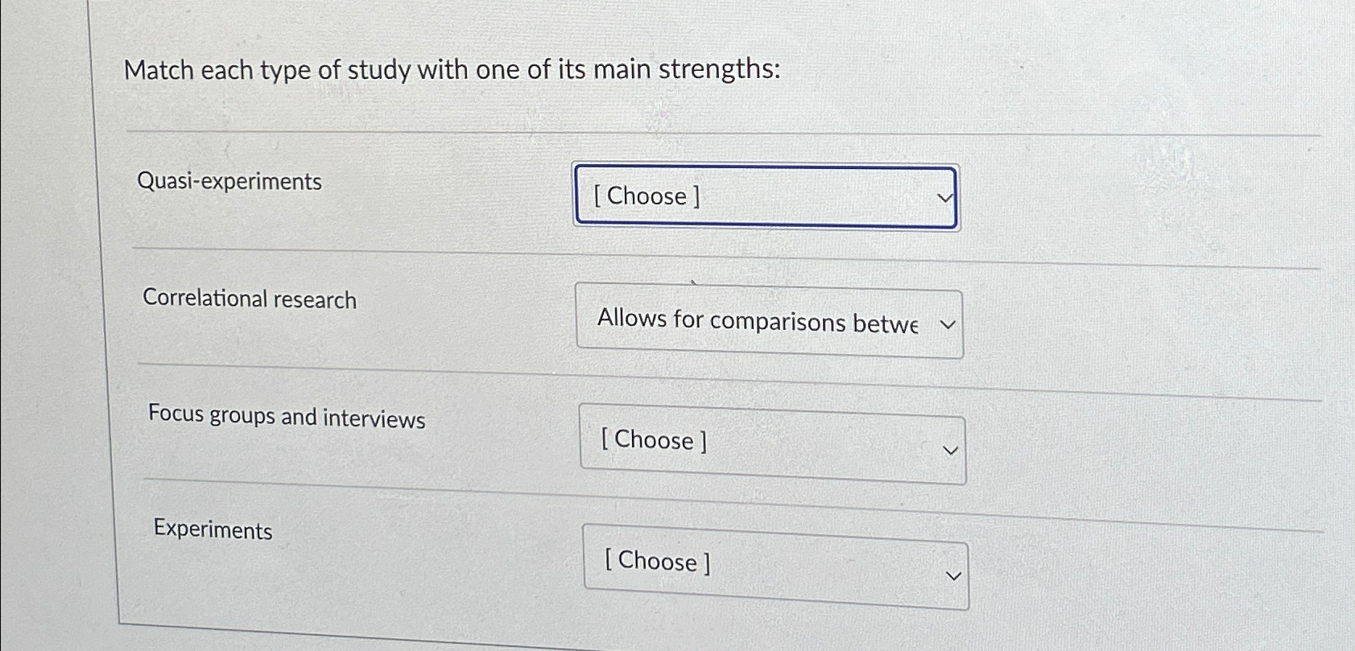
Task: Click the chevron on the Quasi-experiments dropdown
Action: pyautogui.click(x=944, y=197)
